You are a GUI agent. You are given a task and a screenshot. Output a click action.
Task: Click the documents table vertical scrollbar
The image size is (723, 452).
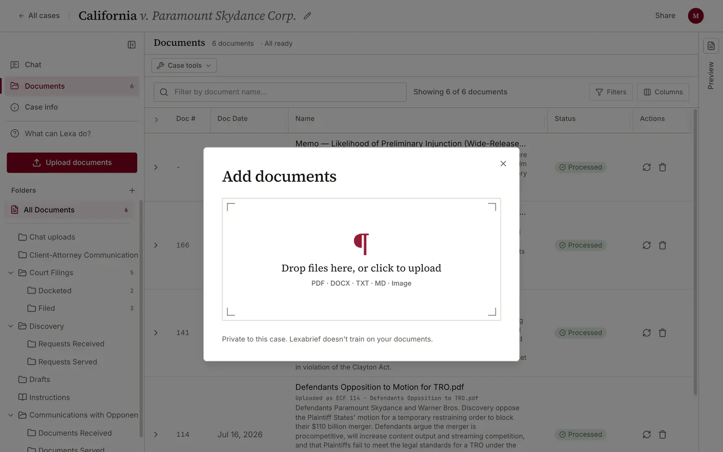[x=695, y=253]
